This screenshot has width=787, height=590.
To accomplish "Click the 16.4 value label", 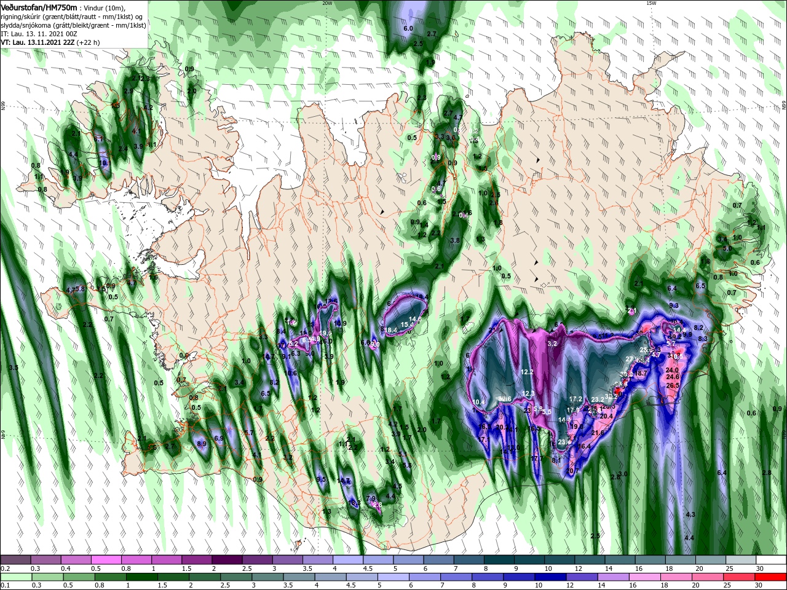I will click(584, 446).
